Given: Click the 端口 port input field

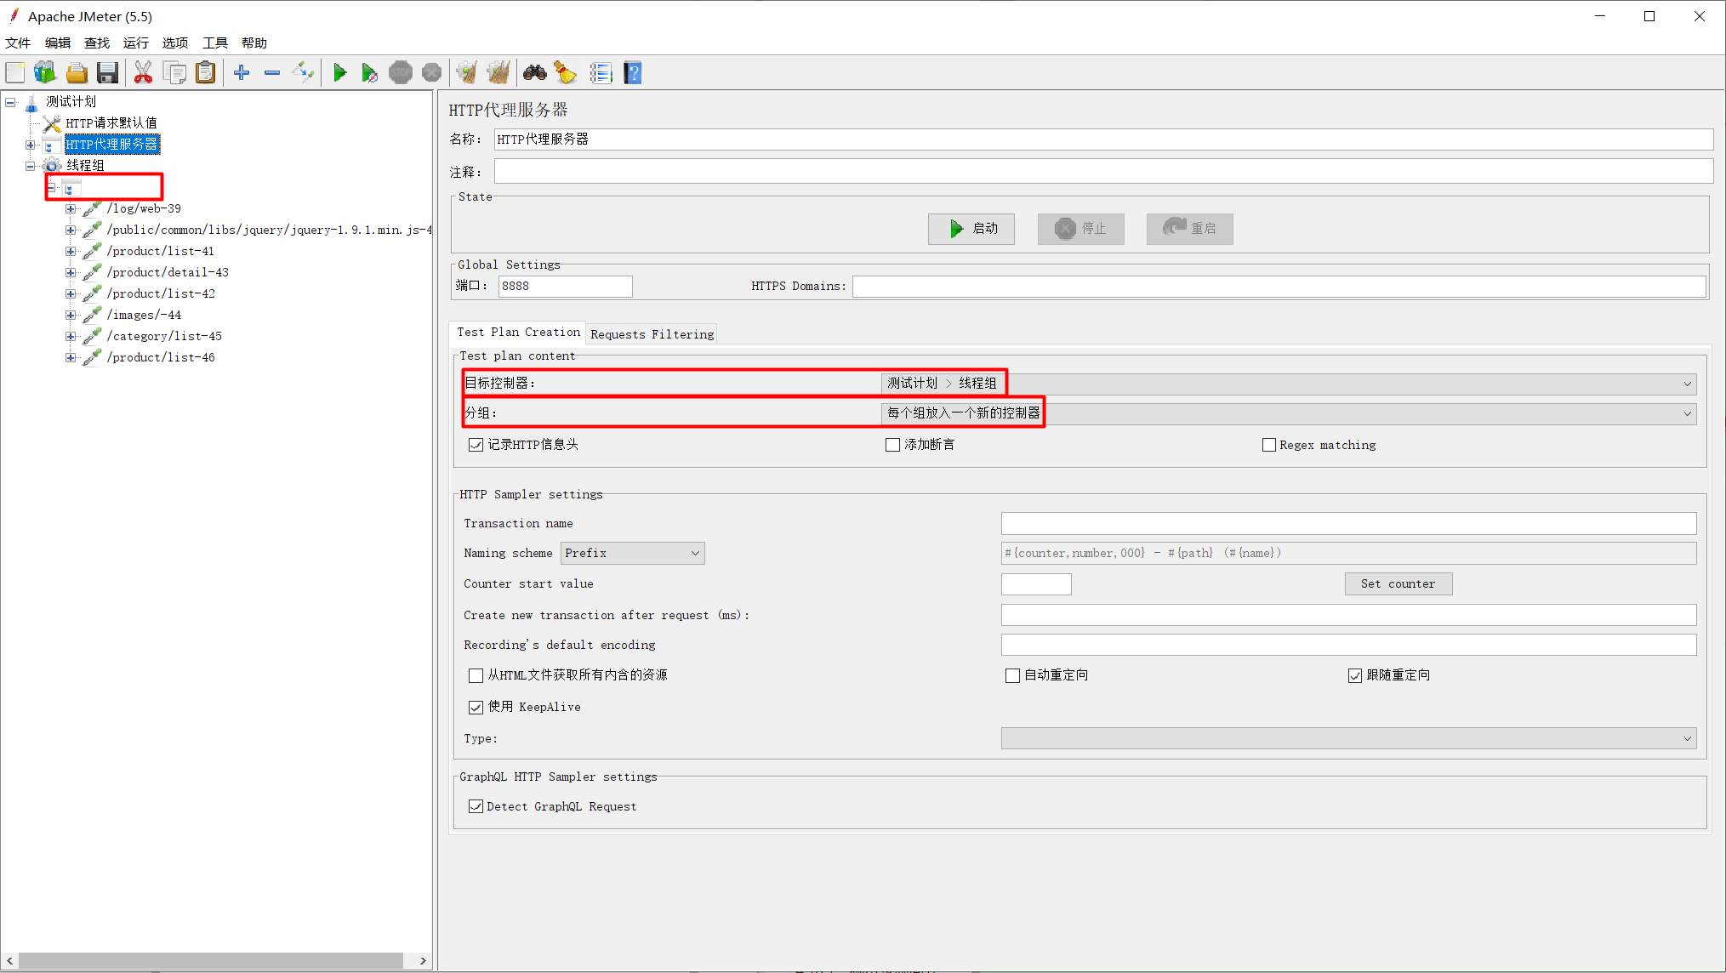Looking at the screenshot, I should point(566,287).
